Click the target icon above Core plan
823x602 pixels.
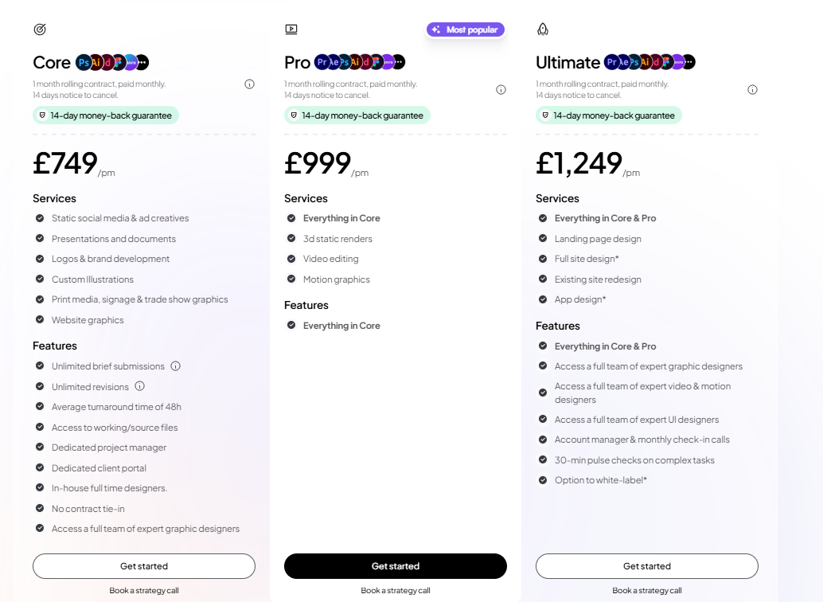click(x=40, y=29)
